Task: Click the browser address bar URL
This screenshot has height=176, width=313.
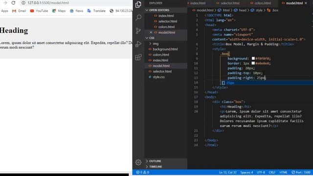Action: point(48,3)
